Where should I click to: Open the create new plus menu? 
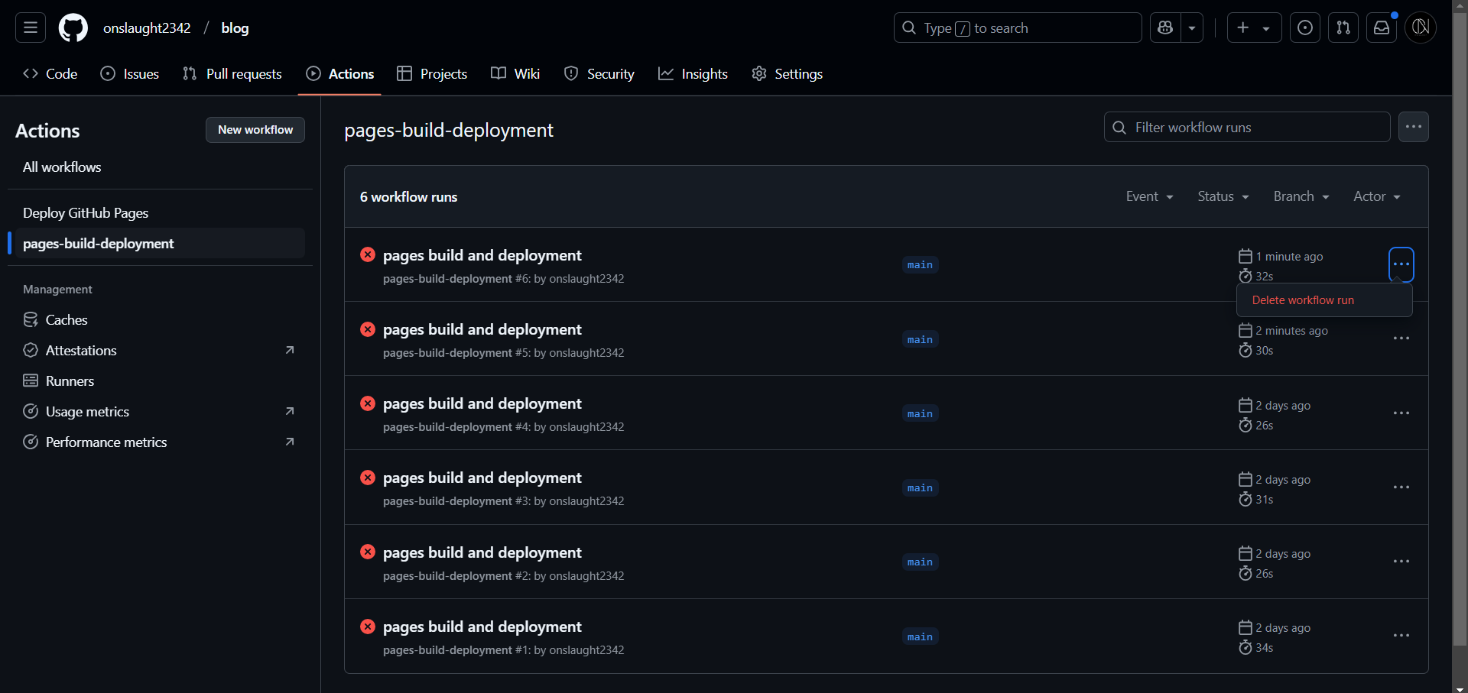click(x=1254, y=28)
